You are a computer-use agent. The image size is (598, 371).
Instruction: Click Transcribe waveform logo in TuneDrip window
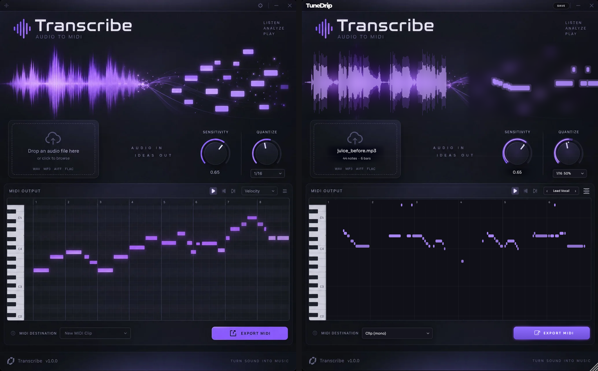tap(324, 28)
